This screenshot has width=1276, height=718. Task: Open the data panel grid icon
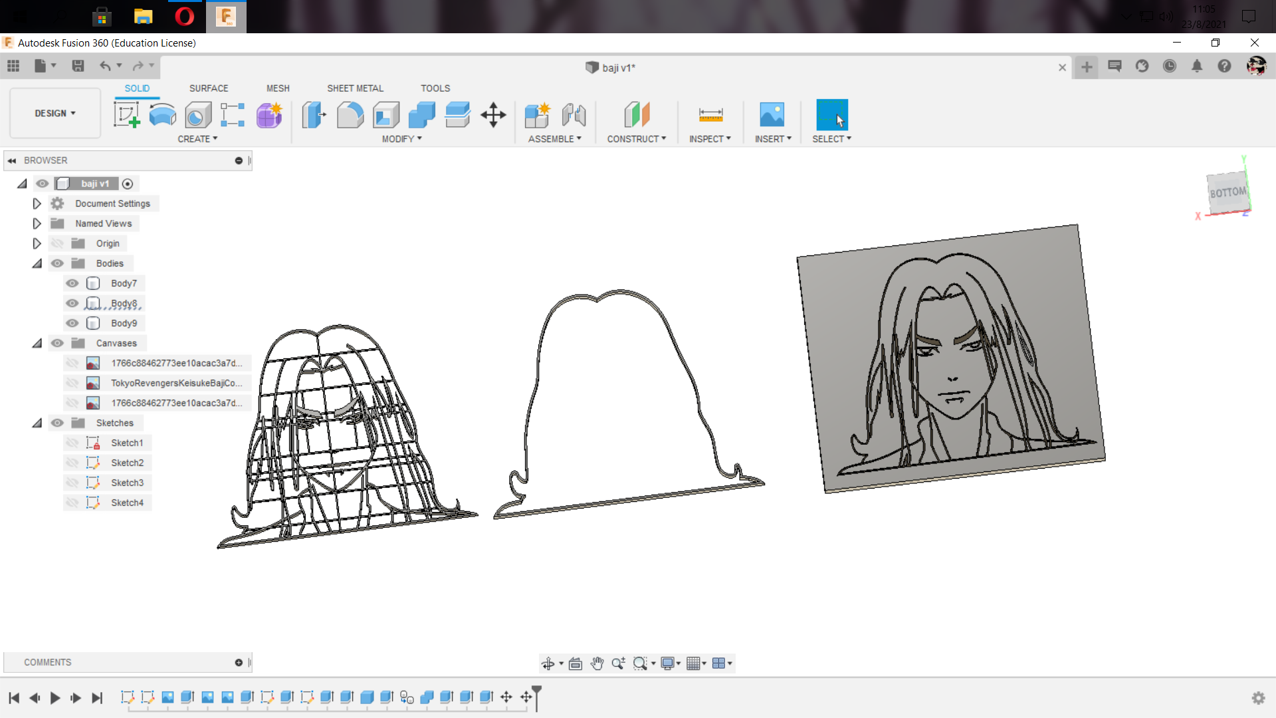13,66
